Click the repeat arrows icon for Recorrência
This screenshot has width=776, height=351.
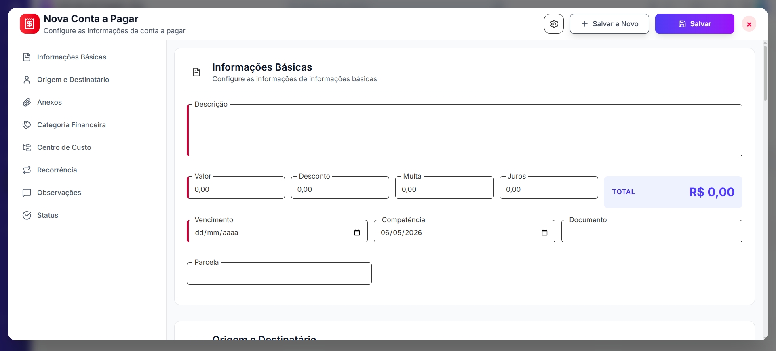[x=27, y=170]
